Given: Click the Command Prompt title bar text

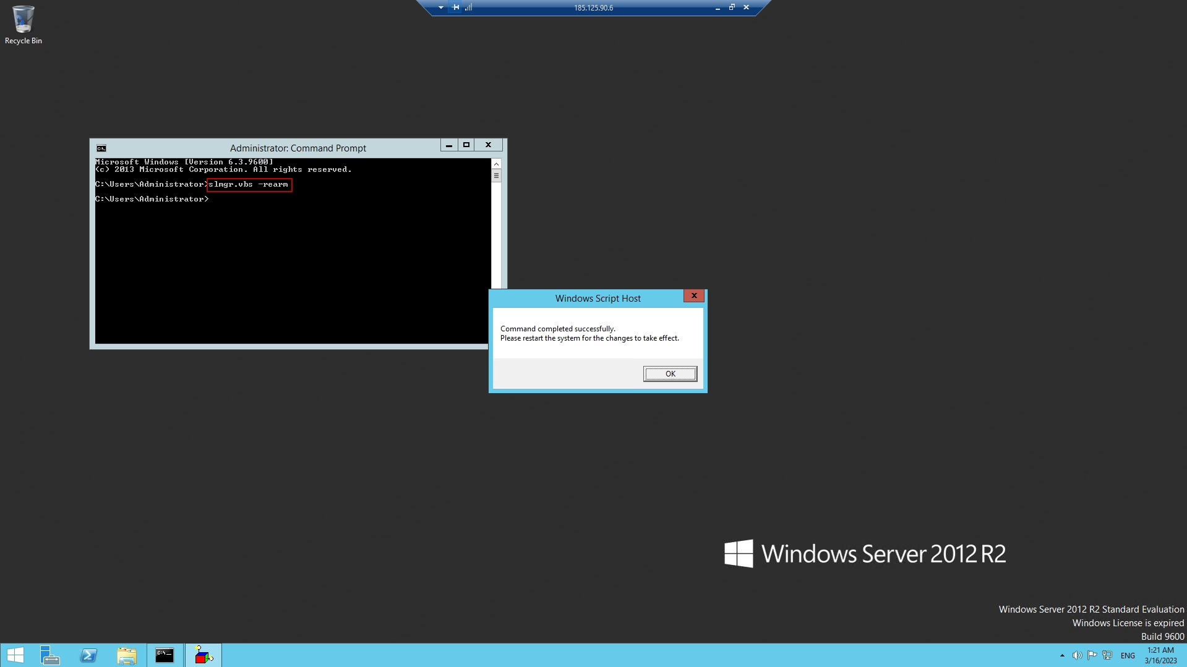Looking at the screenshot, I should [x=298, y=148].
